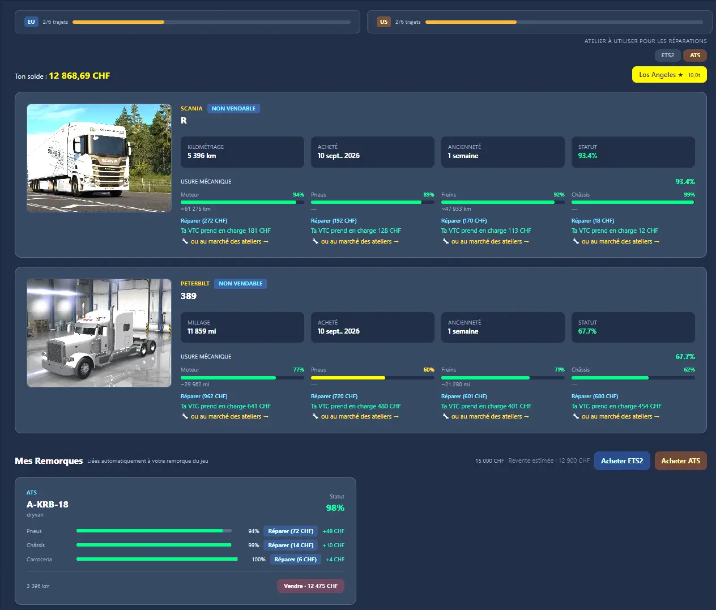Repair trailer tires for 72 CHF
Image resolution: width=716 pixels, height=610 pixels.
pos(291,531)
